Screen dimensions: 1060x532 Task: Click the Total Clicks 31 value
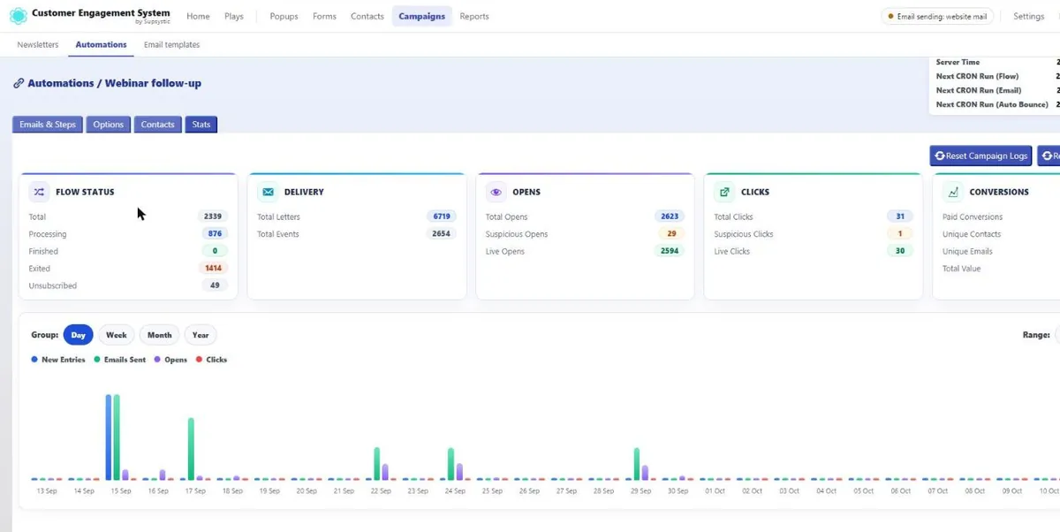(x=900, y=217)
